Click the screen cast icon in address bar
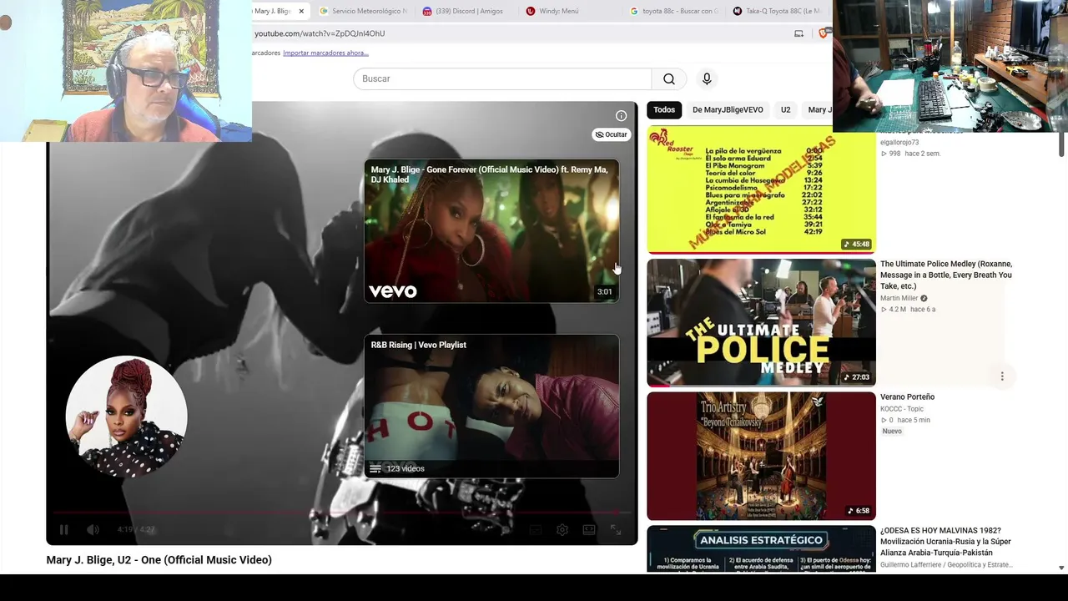Screen dimensions: 1068x601 click(798, 33)
